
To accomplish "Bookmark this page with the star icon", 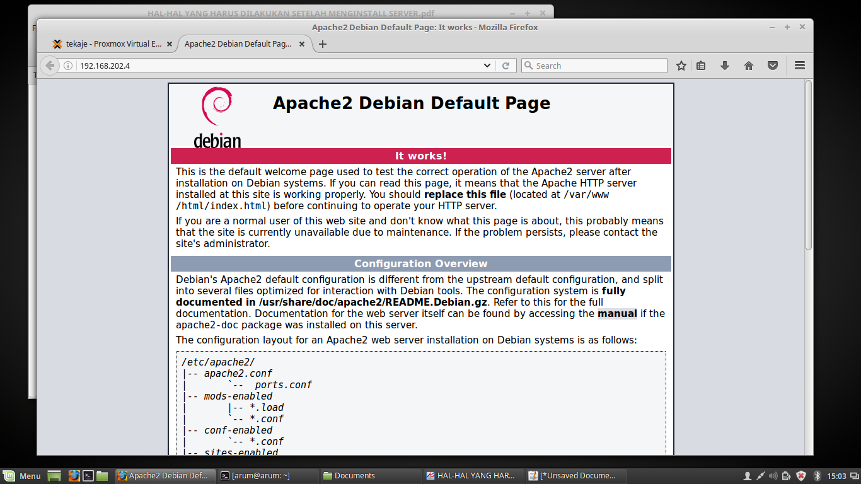I will tap(681, 66).
